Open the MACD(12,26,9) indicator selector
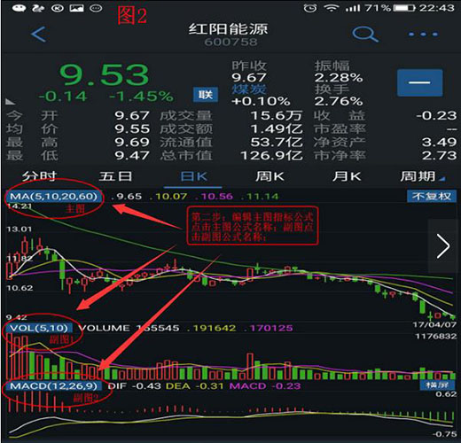 (54, 385)
